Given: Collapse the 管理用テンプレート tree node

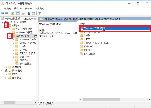Looking at the screenshot, I should pyautogui.click(x=10, y=36).
